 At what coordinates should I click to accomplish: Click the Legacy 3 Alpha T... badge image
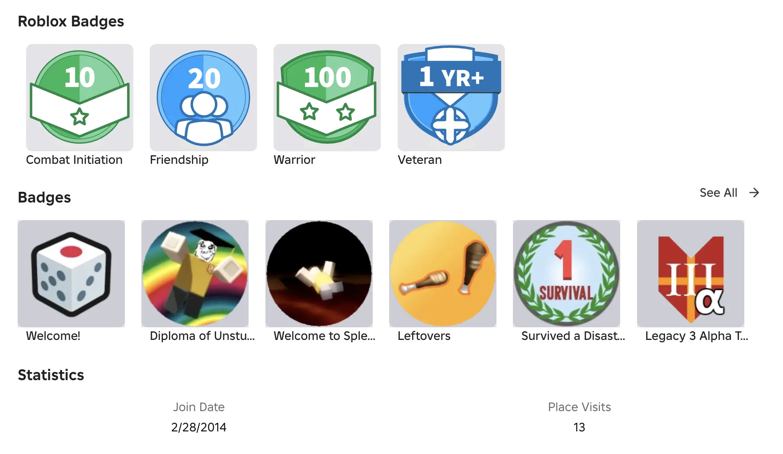691,273
